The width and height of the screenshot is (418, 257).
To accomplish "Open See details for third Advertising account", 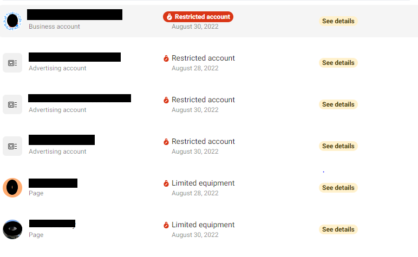I will coord(338,146).
